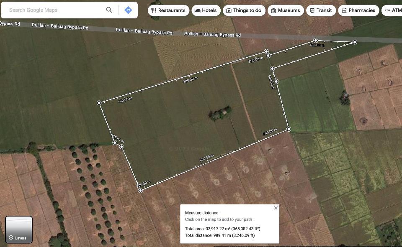Click the measurement point above 600.00 m label
The width and height of the screenshot is (402, 247).
pyautogui.click(x=272, y=69)
